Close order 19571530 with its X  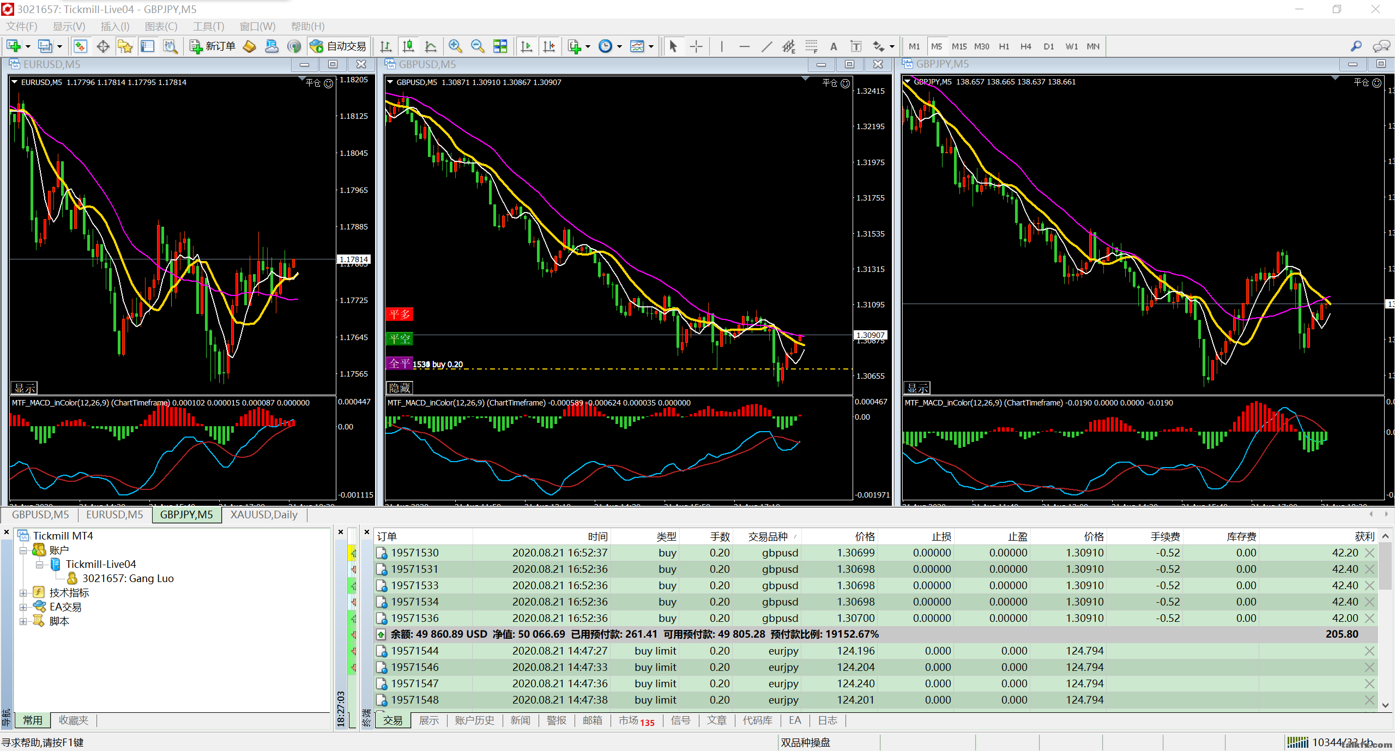1369,553
